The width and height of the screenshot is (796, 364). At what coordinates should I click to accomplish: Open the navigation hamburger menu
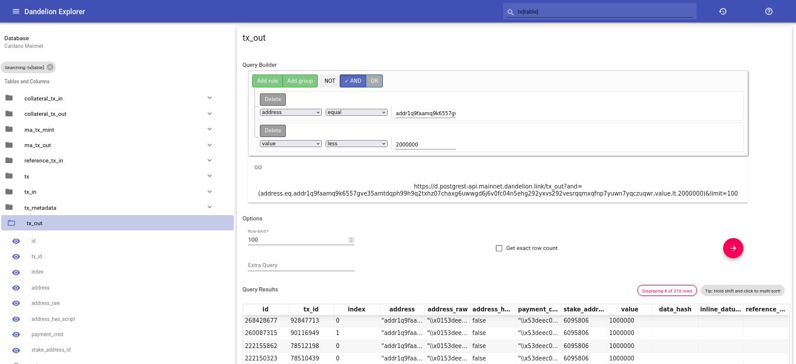[x=17, y=12]
